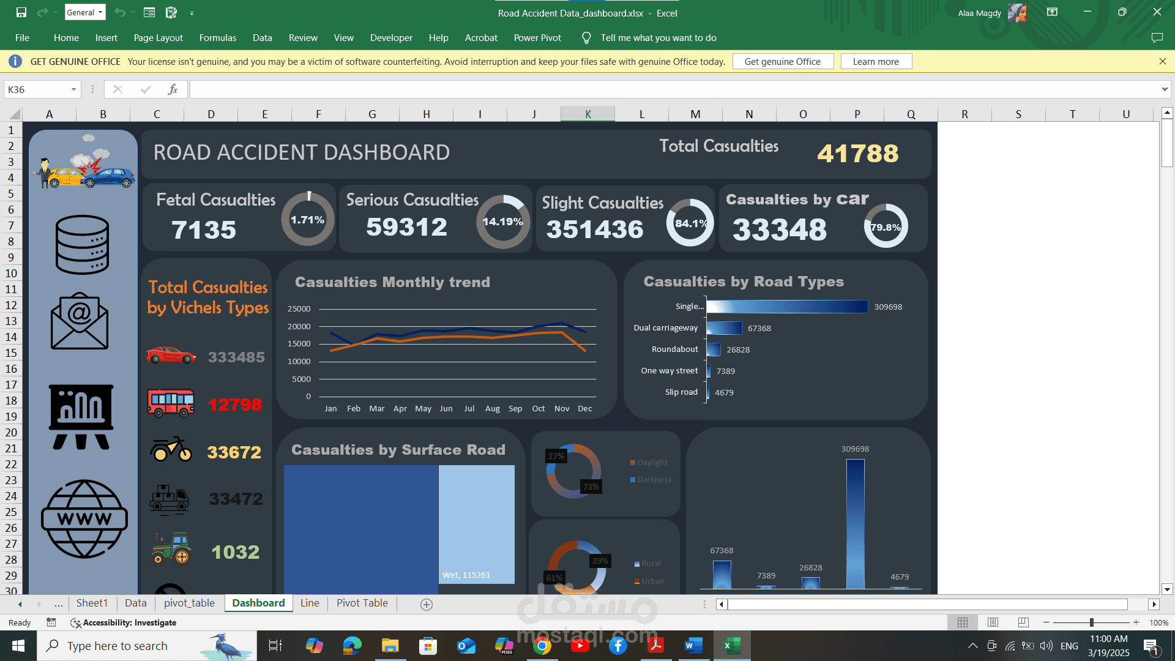Click the database icon in dashboard sidebar

(x=82, y=244)
